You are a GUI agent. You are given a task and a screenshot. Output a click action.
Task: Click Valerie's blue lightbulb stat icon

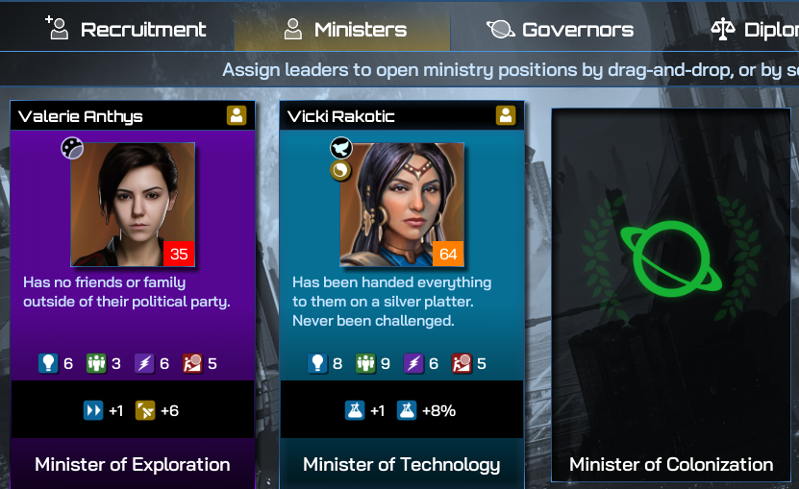(48, 363)
